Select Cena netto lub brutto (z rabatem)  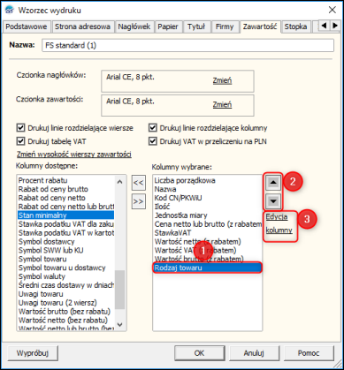[x=207, y=224]
